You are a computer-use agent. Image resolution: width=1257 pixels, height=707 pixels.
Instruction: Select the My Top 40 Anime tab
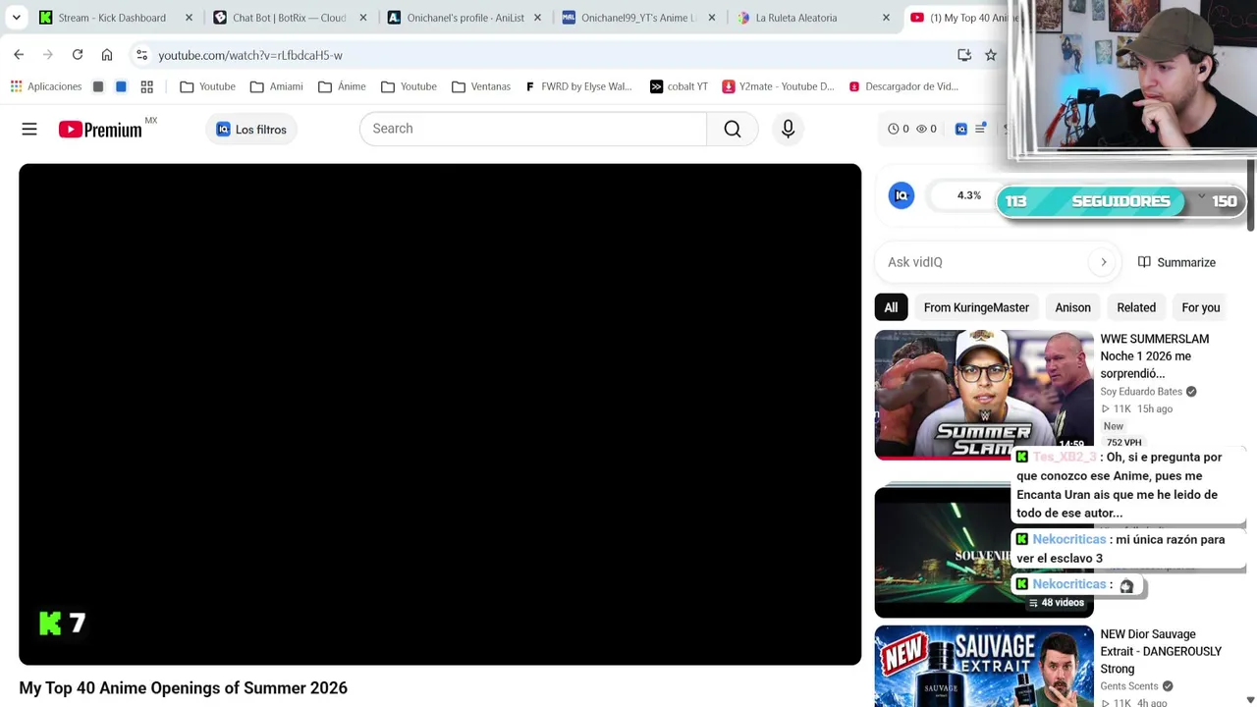[x=962, y=18]
